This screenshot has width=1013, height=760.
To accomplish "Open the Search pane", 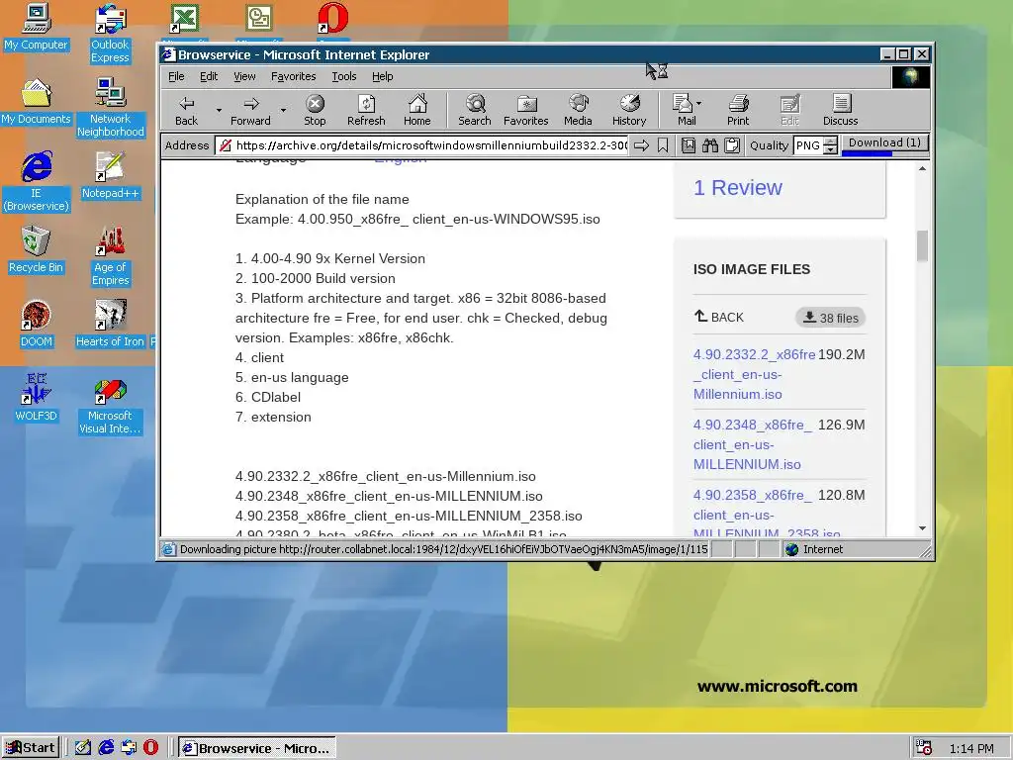I will [475, 110].
